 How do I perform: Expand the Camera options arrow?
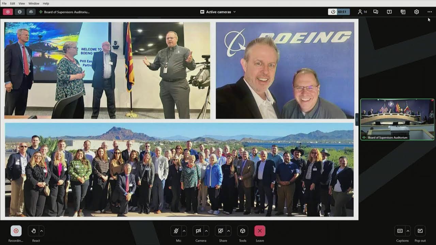[206, 231]
